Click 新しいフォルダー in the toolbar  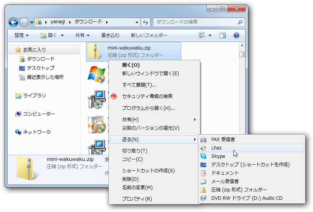[x=149, y=35]
